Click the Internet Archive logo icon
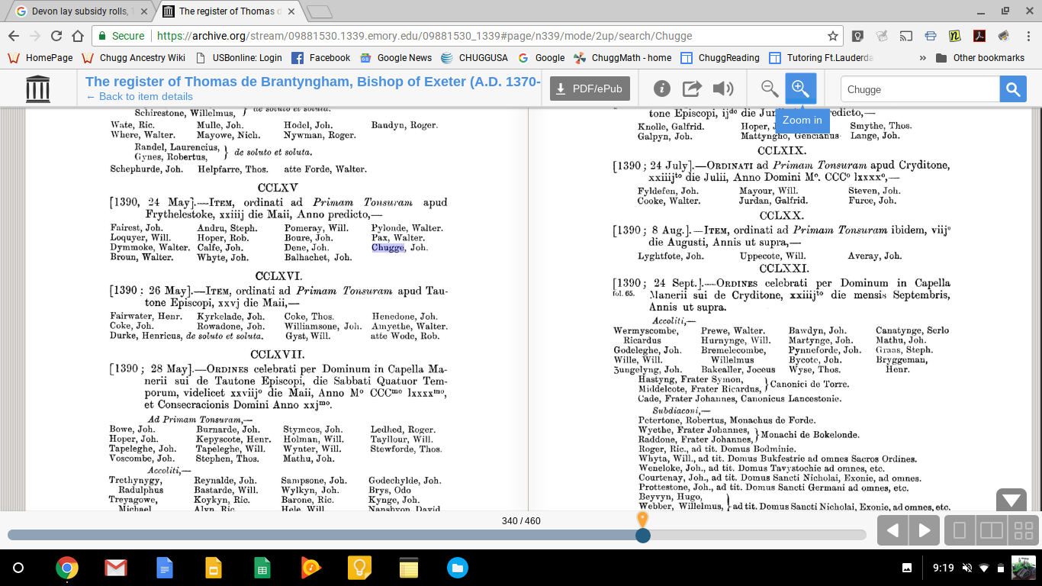The width and height of the screenshot is (1042, 586). coord(37,89)
